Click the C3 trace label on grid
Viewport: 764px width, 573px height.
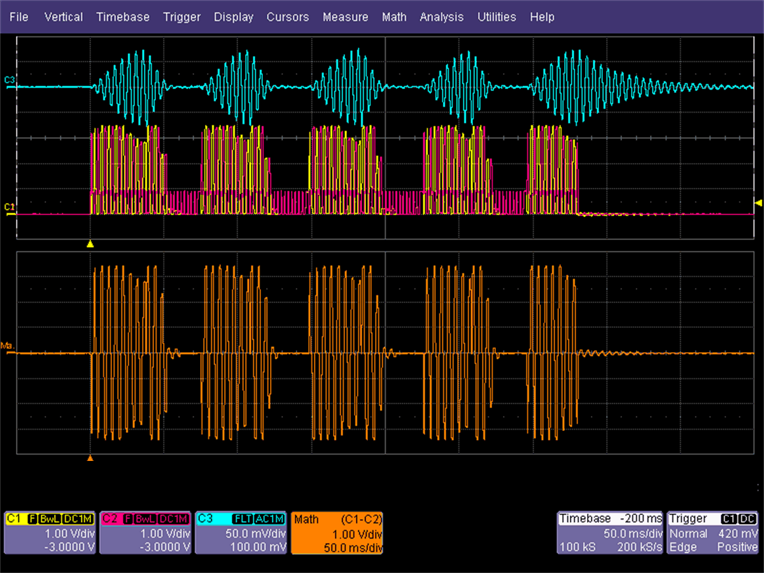9,80
